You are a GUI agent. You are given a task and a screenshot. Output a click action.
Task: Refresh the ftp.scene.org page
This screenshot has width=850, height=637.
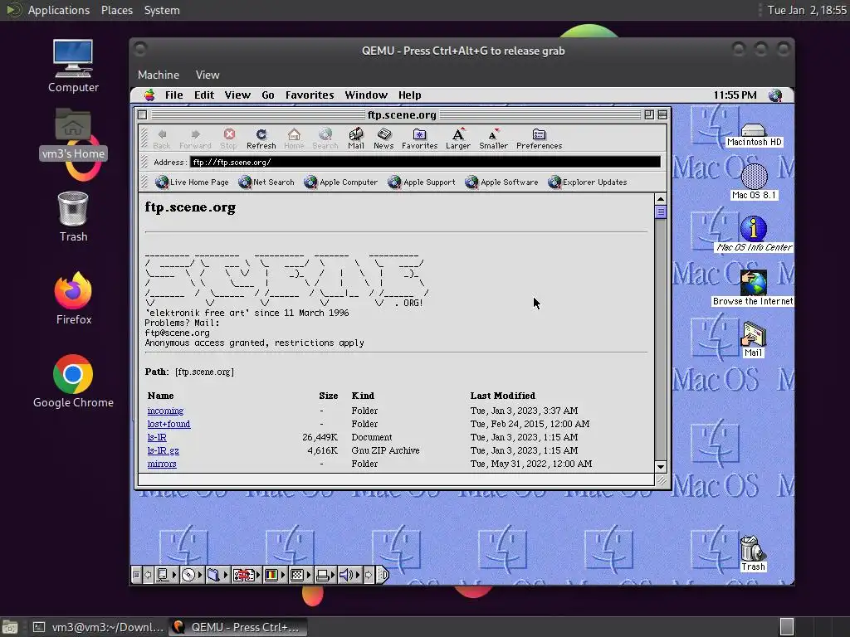[x=261, y=139]
